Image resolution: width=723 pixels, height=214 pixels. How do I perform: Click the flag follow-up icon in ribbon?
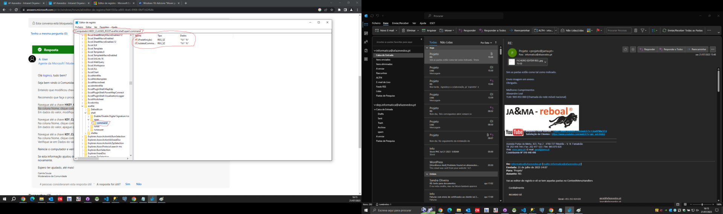(598, 30)
